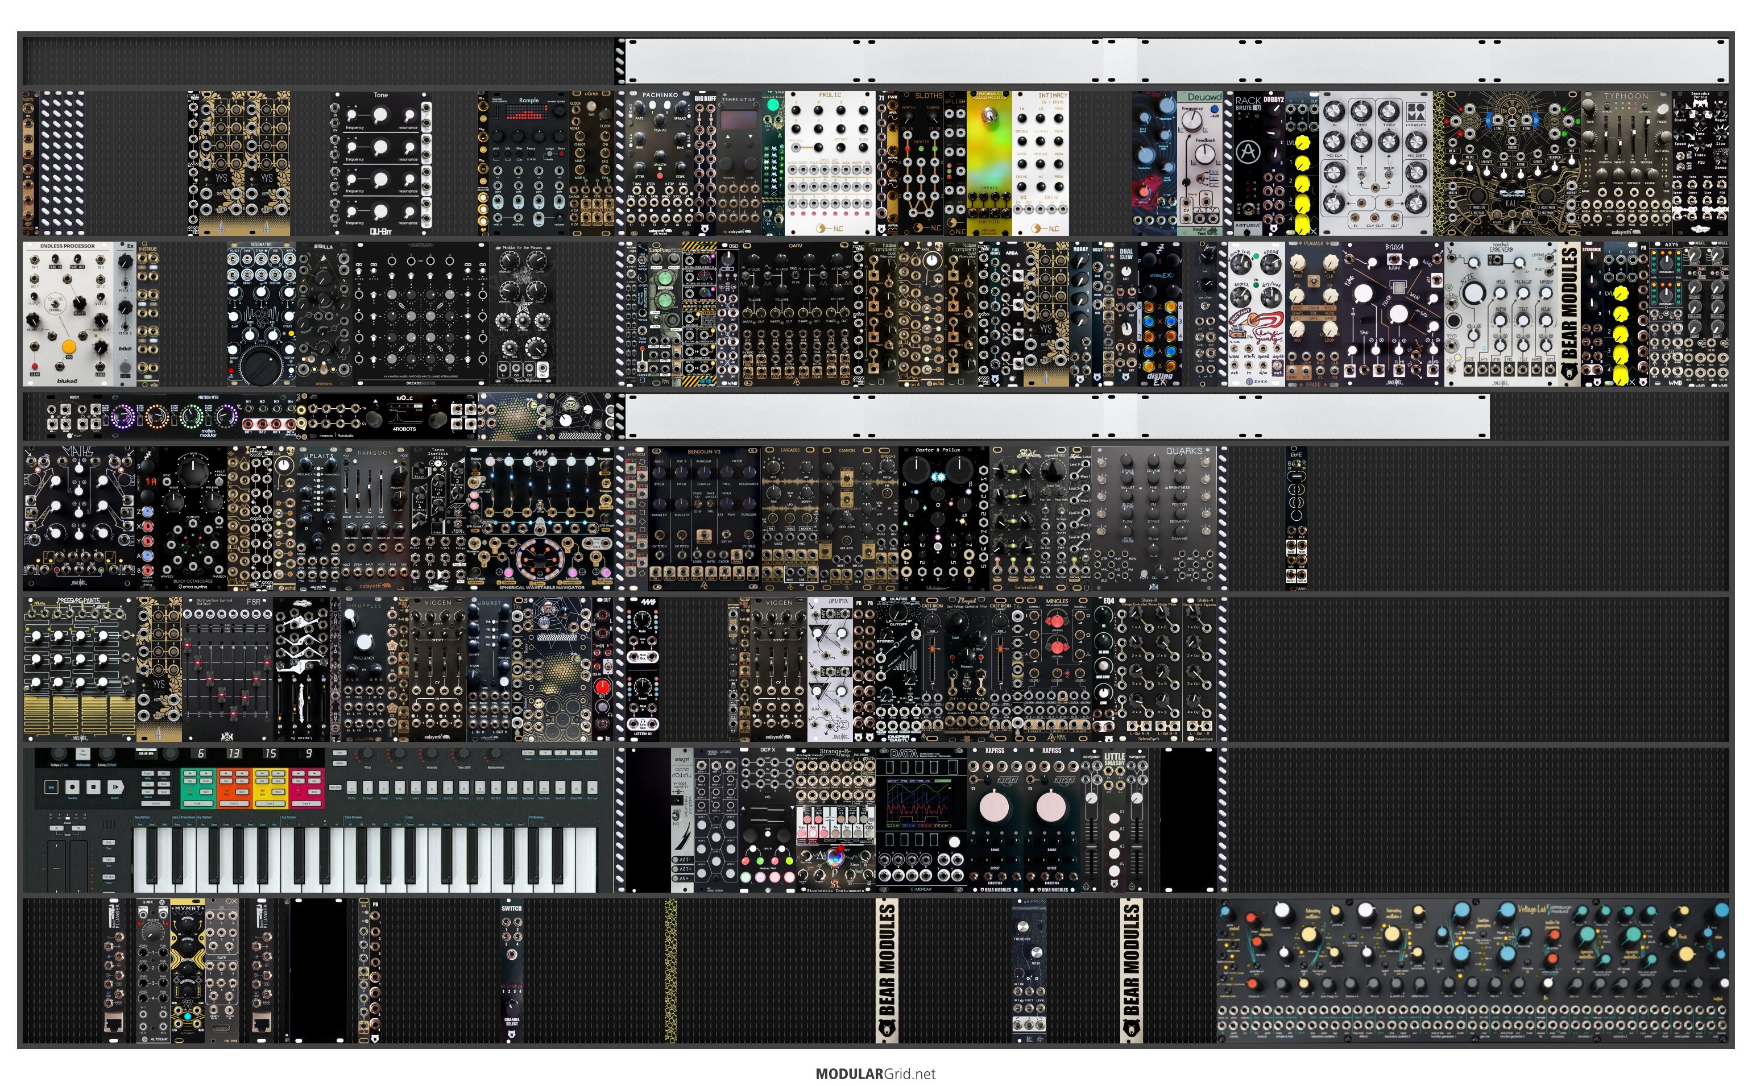Select the Qu-Bit Tone filter module
The image size is (1752, 1086).
tap(381, 163)
